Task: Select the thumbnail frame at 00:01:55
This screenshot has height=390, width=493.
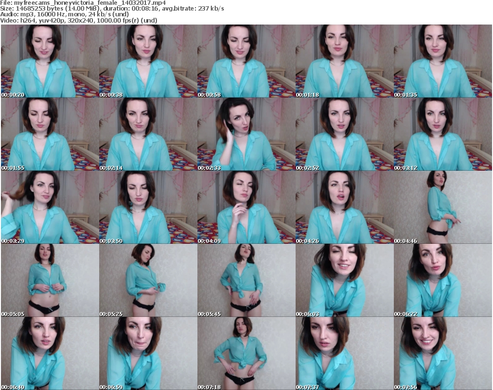Action: click(50, 134)
